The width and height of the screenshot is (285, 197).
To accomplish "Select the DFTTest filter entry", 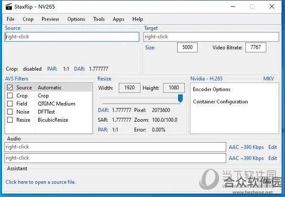I will pos(46,112).
